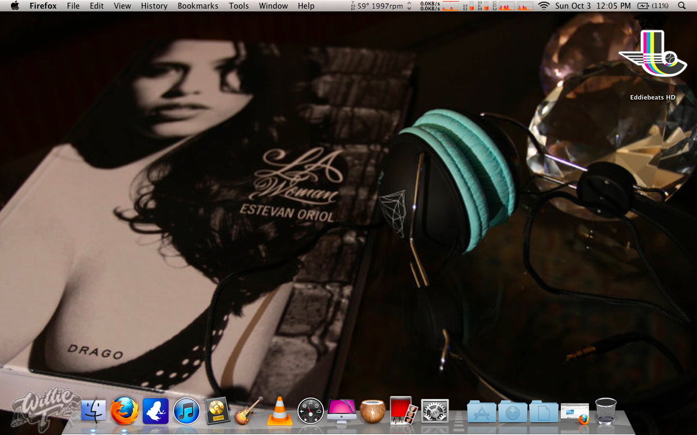Open the Dashboard gauge icon
Screen dimensions: 697x435
tap(311, 411)
